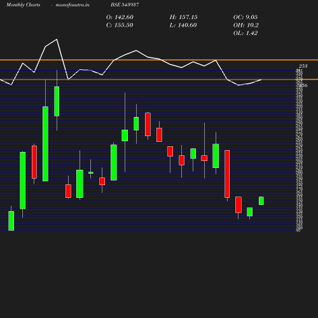Click the high value 'H: 157.15'
The height and width of the screenshot is (318, 318).
tap(184, 17)
